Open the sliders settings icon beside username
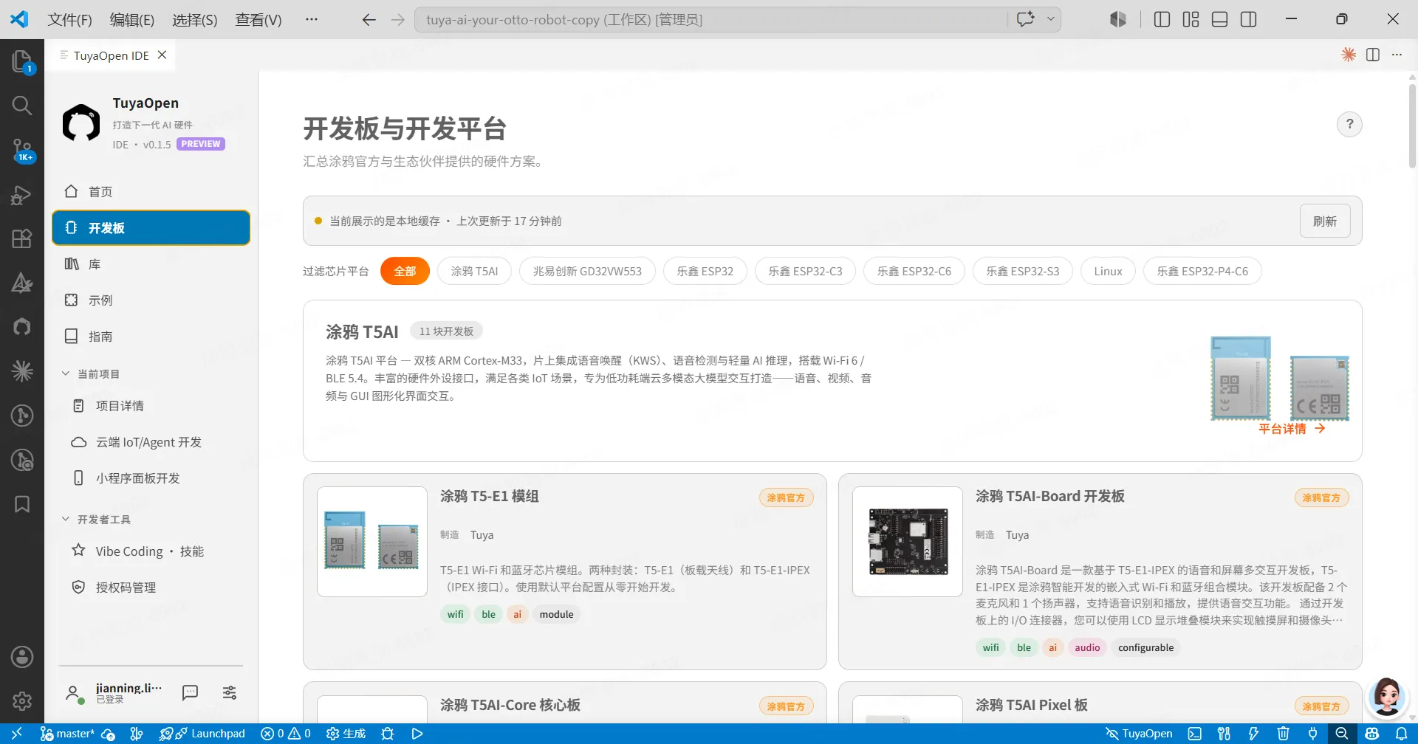This screenshot has height=744, width=1418. (230, 692)
